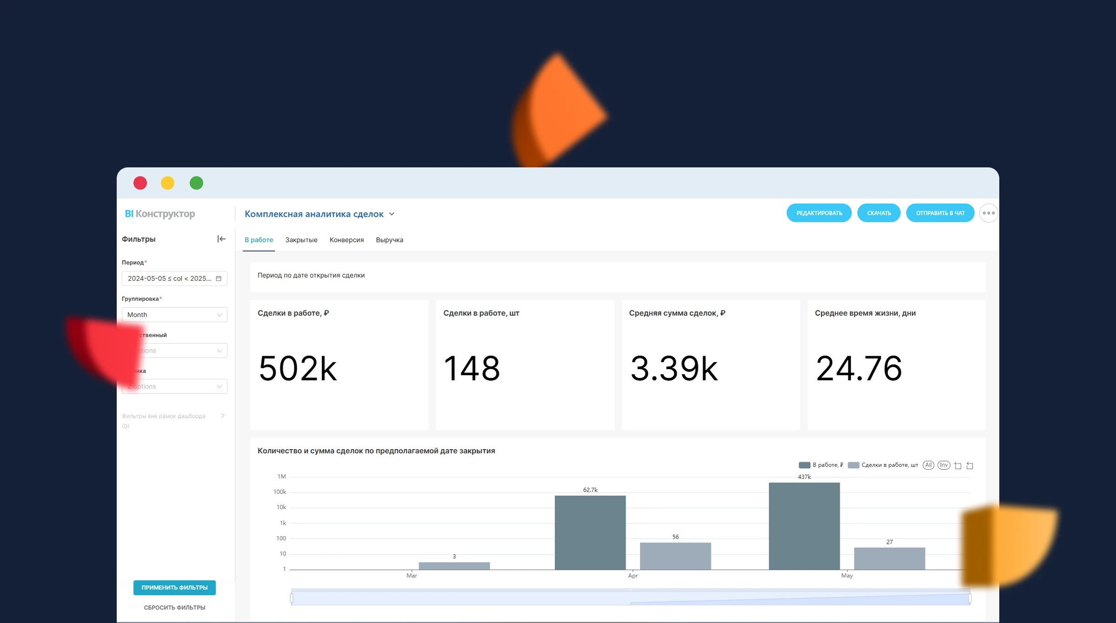Invert legend selection with Inv
This screenshot has height=623, width=1116.
pos(943,465)
